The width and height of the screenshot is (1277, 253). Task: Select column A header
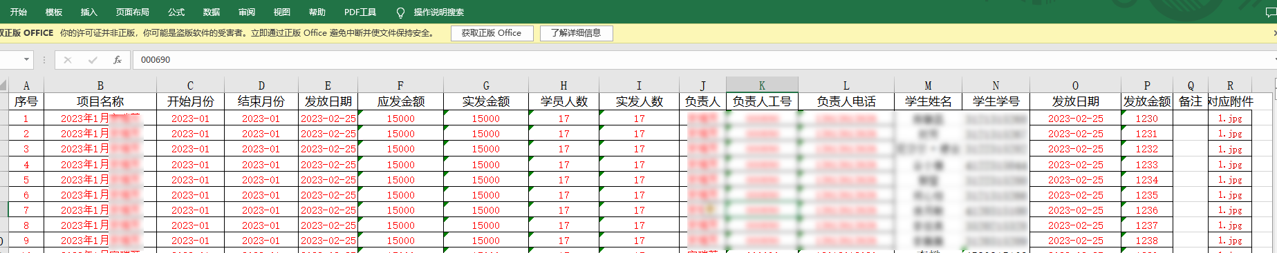pos(26,85)
